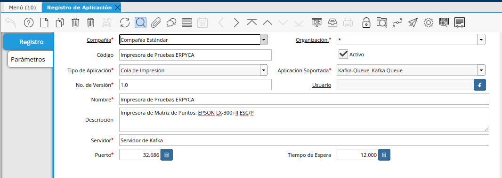
Task: Click the printer icon in toolbar
Action: [348, 23]
